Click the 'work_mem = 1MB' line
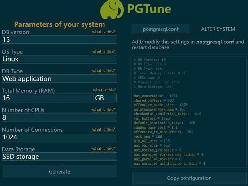Image resolution: width=248 pixels, height=186 pixels. (148, 136)
